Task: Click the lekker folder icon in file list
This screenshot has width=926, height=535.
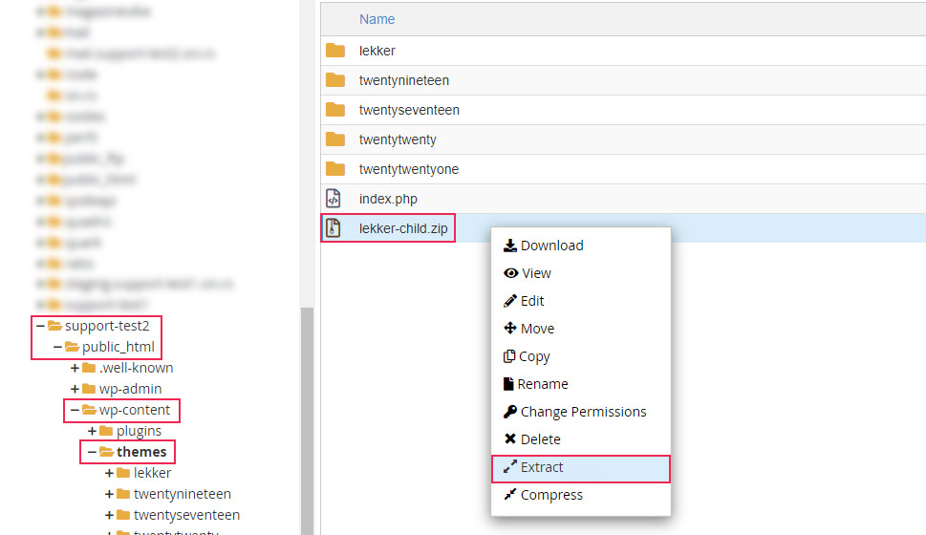Action: click(334, 51)
